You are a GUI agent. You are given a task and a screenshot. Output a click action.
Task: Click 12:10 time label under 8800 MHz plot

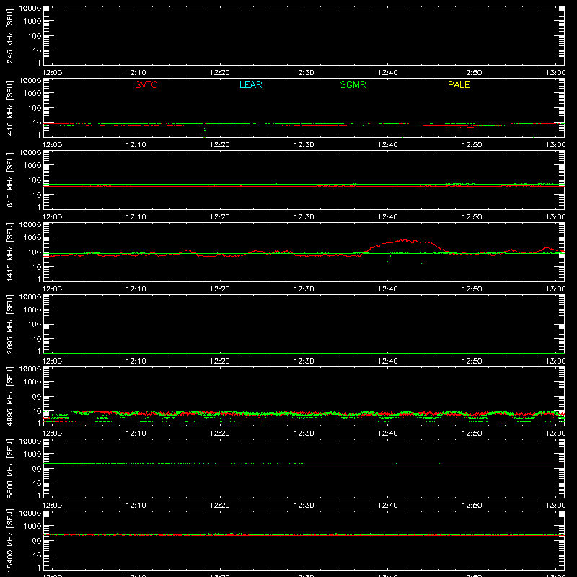[136, 506]
